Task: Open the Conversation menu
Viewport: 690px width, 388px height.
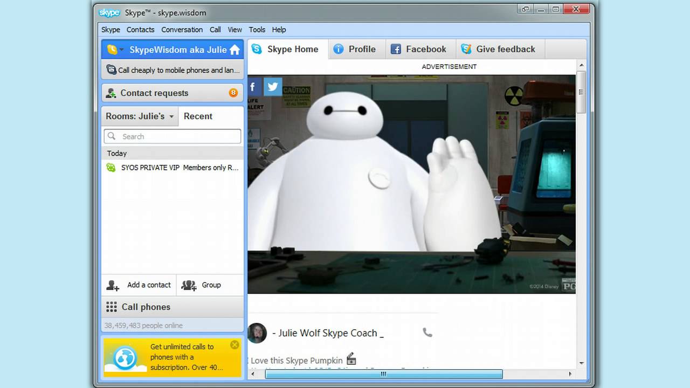Action: click(x=182, y=30)
